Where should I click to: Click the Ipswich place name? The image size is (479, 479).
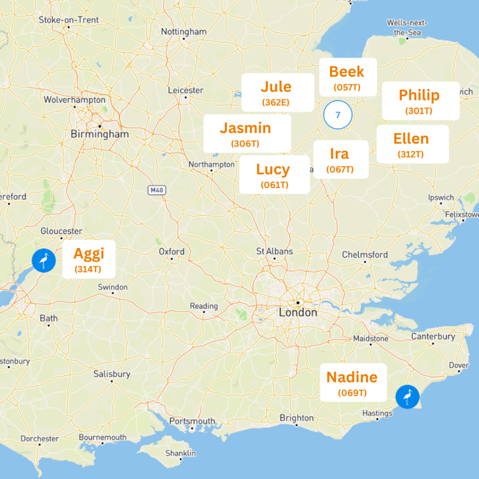tap(441, 197)
